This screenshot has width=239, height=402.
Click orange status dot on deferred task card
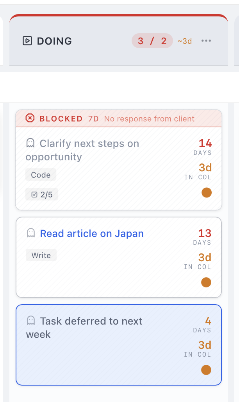[x=206, y=370]
